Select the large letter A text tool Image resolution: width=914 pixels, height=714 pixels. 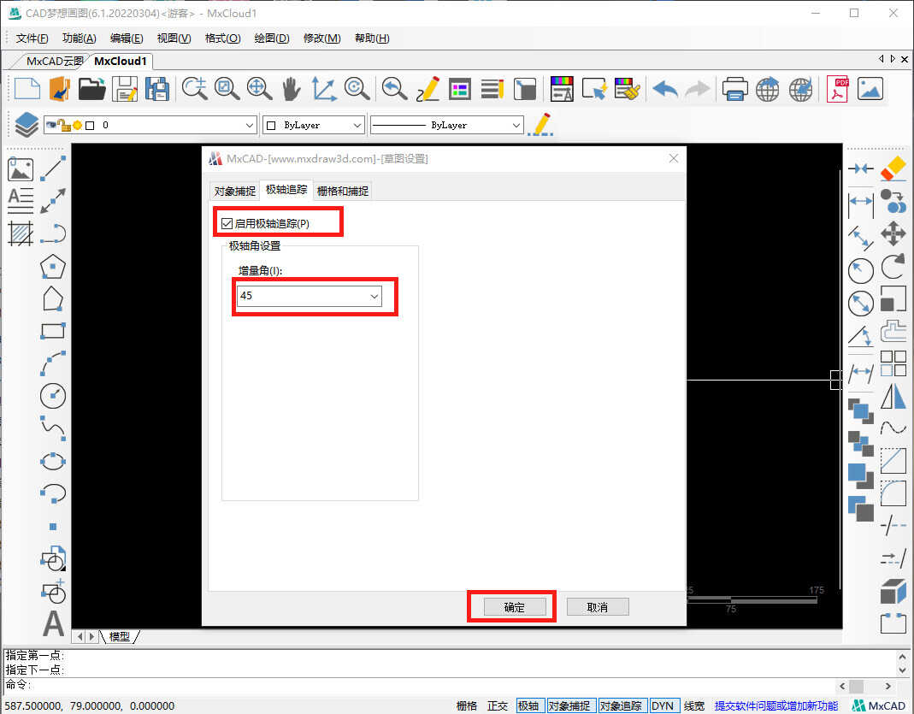pos(53,623)
